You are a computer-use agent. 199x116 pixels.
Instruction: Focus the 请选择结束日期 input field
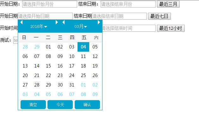[x=119, y=16]
